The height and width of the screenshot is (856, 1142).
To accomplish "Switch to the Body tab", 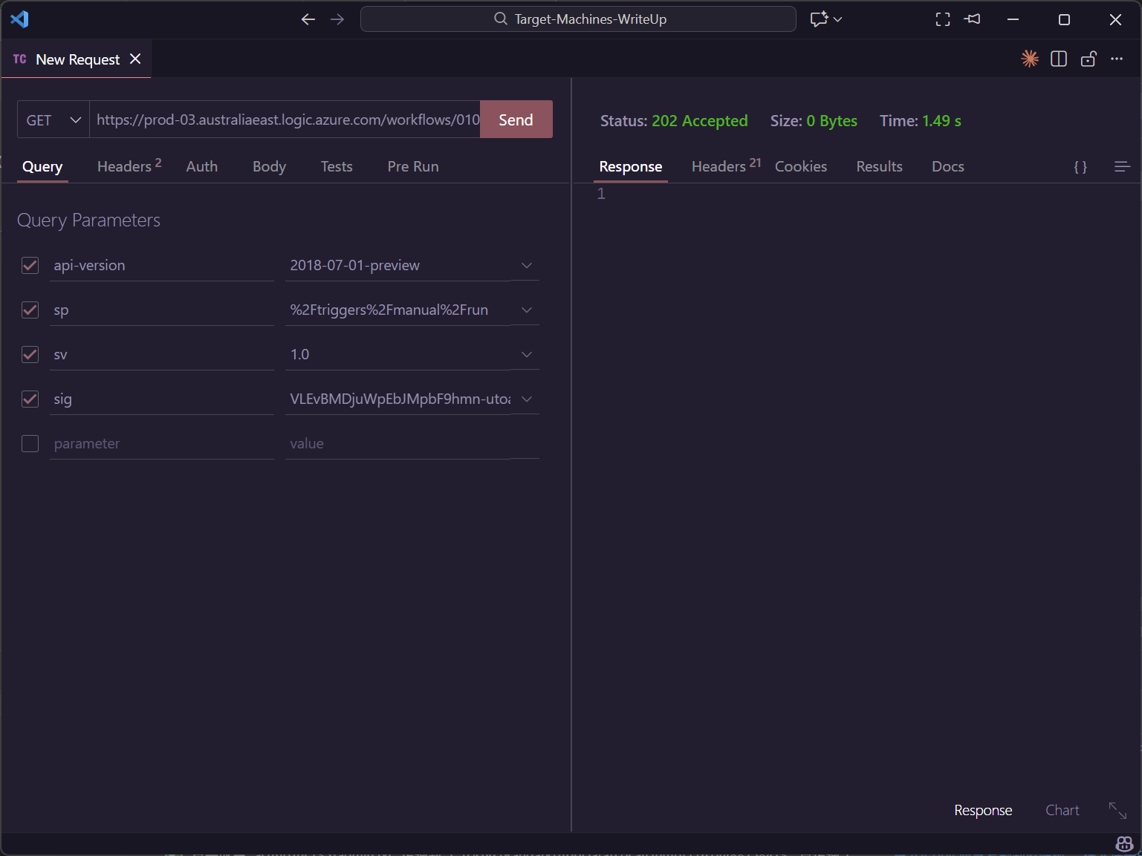I will pos(269,167).
